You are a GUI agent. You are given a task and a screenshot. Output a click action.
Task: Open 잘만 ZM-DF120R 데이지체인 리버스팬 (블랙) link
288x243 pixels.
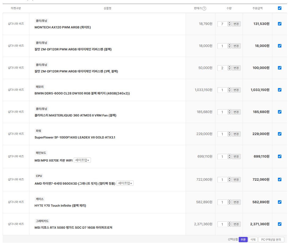point(73,49)
